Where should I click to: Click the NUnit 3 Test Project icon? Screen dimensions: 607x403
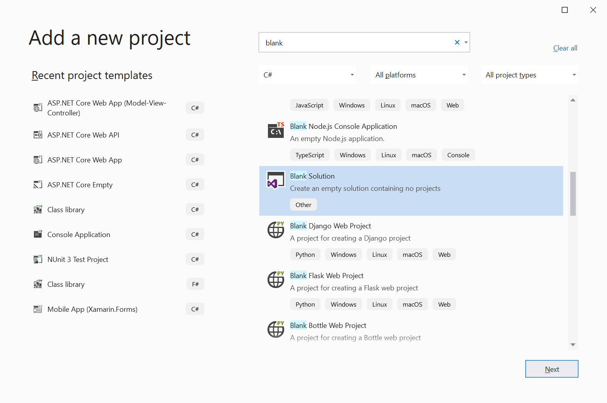point(38,259)
